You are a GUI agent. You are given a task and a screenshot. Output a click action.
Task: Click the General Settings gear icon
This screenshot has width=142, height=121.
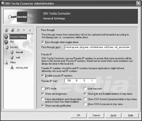tap(6, 37)
